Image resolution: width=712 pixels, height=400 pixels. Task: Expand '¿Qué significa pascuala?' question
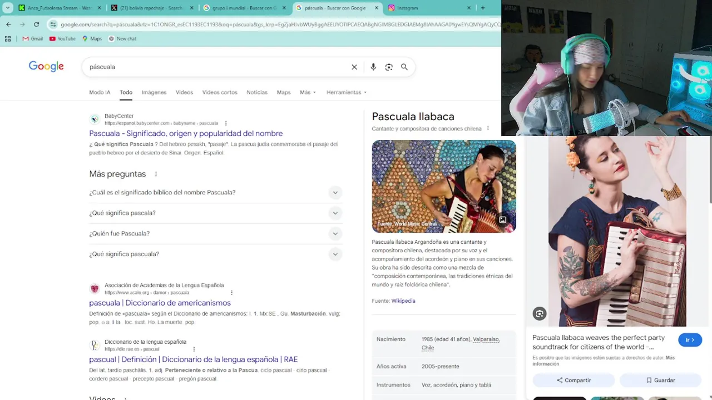point(216,254)
